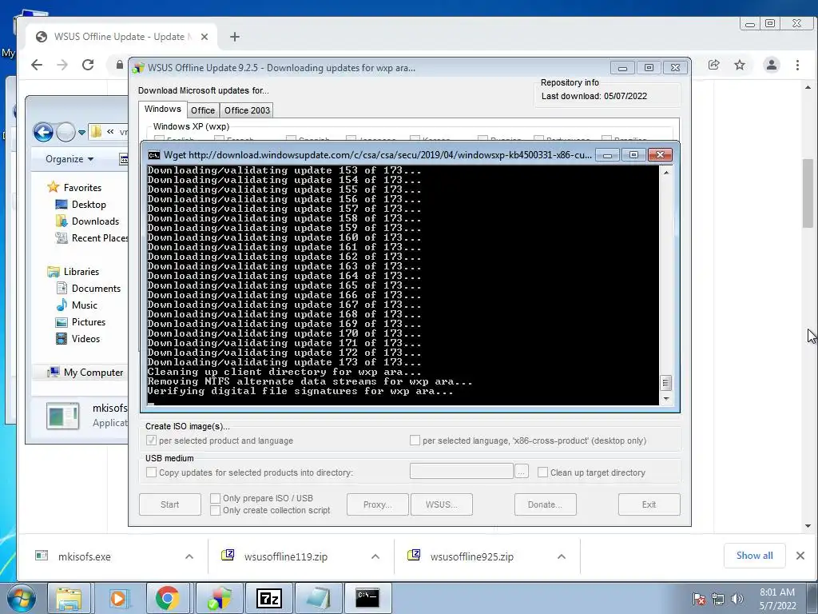The image size is (818, 614).
Task: Check 'Only prepare ISO / USB'
Action: 215,498
